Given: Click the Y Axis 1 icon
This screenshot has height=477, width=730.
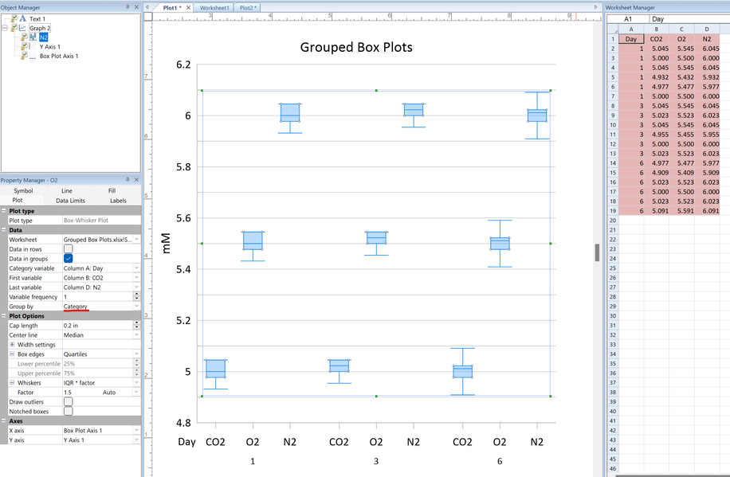Looking at the screenshot, I should pos(33,47).
